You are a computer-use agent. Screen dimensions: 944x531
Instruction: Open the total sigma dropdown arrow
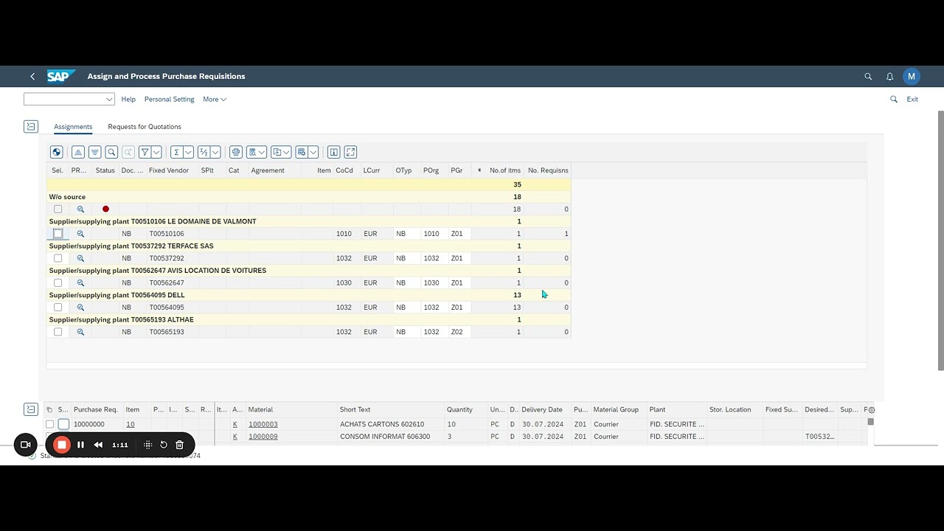pyautogui.click(x=188, y=152)
